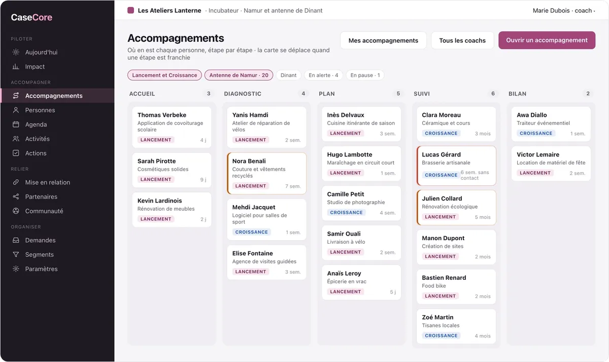The width and height of the screenshot is (609, 362).
Task: Click the Communauté globe icon
Action: coord(16,211)
